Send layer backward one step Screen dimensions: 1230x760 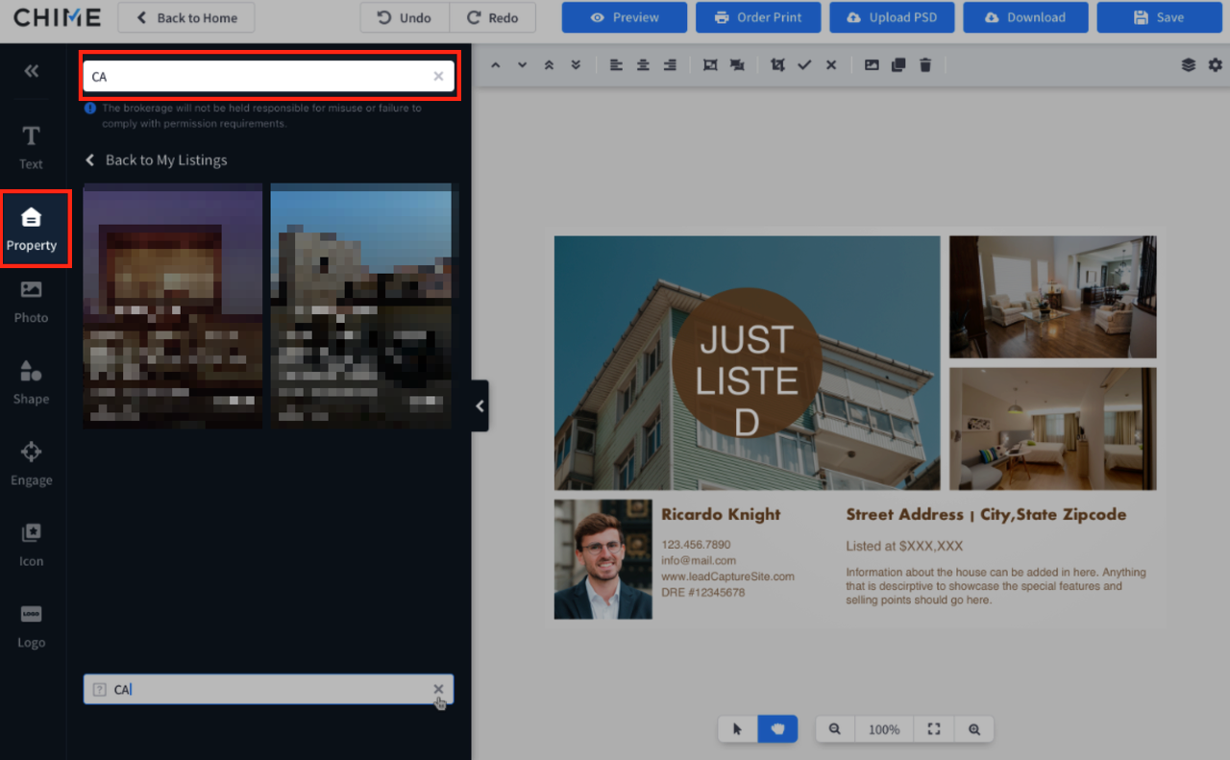[523, 65]
